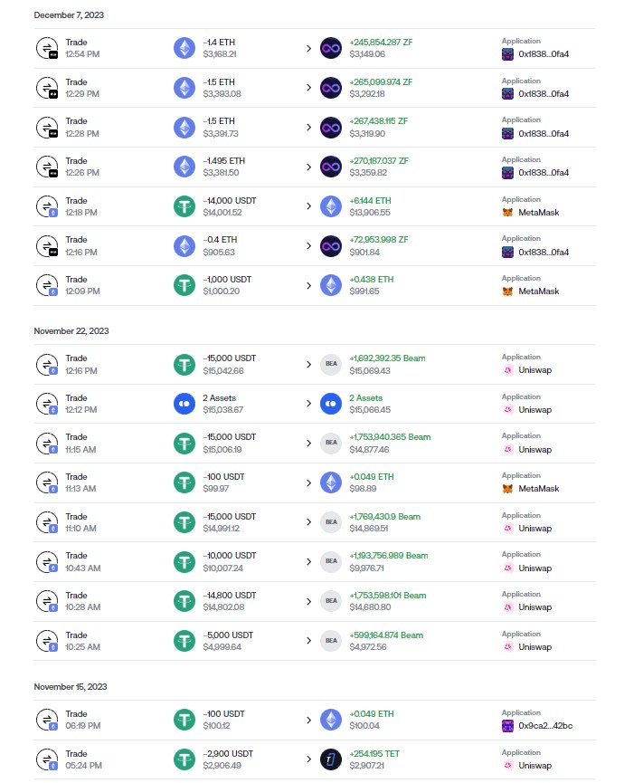Open Uniswap application link on 10:43 AM trade
This screenshot has width=624, height=783.
[534, 568]
